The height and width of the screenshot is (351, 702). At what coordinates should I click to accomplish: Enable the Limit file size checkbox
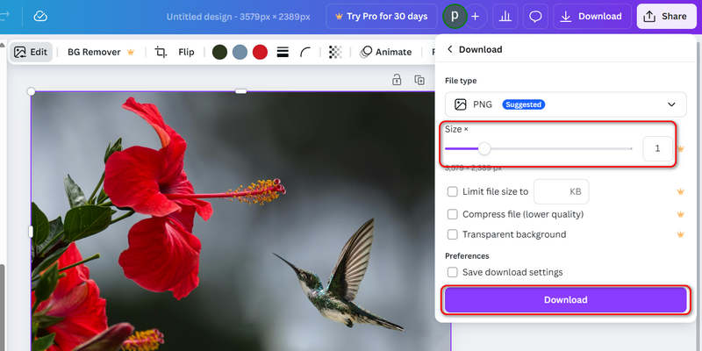coord(453,191)
